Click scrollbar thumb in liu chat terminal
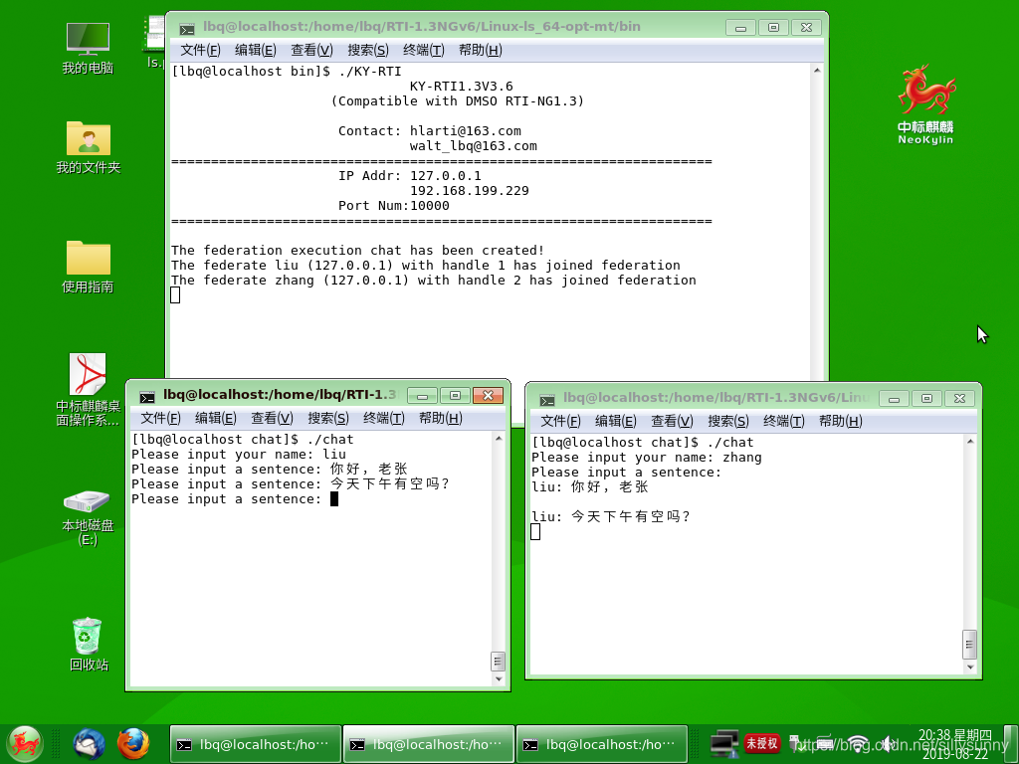 pyautogui.click(x=498, y=662)
